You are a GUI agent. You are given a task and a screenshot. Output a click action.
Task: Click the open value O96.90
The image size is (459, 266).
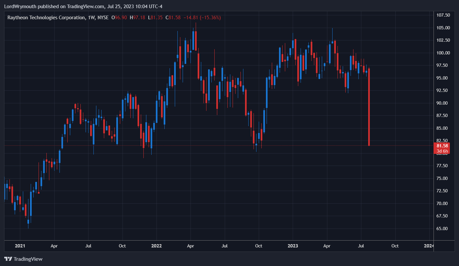click(x=119, y=18)
